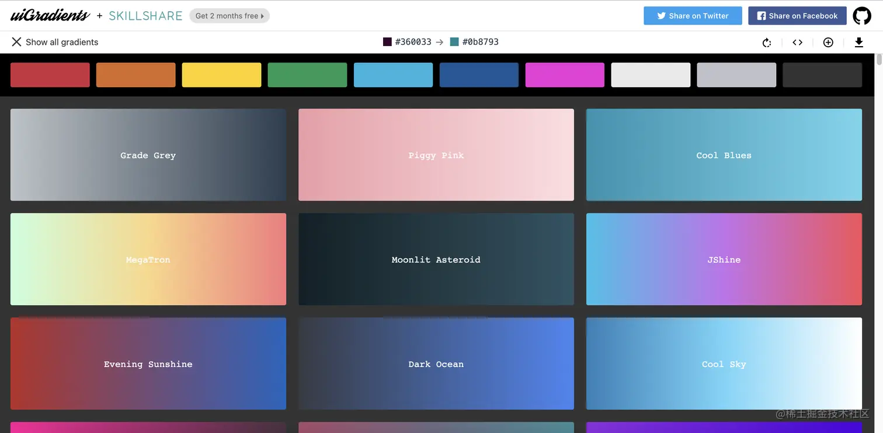The height and width of the screenshot is (433, 883).
Task: Filter gradients by black swatch
Action: 823,75
